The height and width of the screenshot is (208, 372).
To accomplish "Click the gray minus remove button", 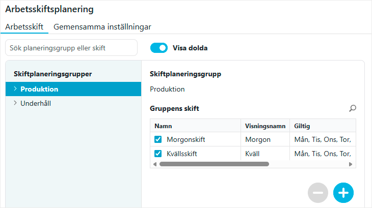I will click(x=318, y=193).
